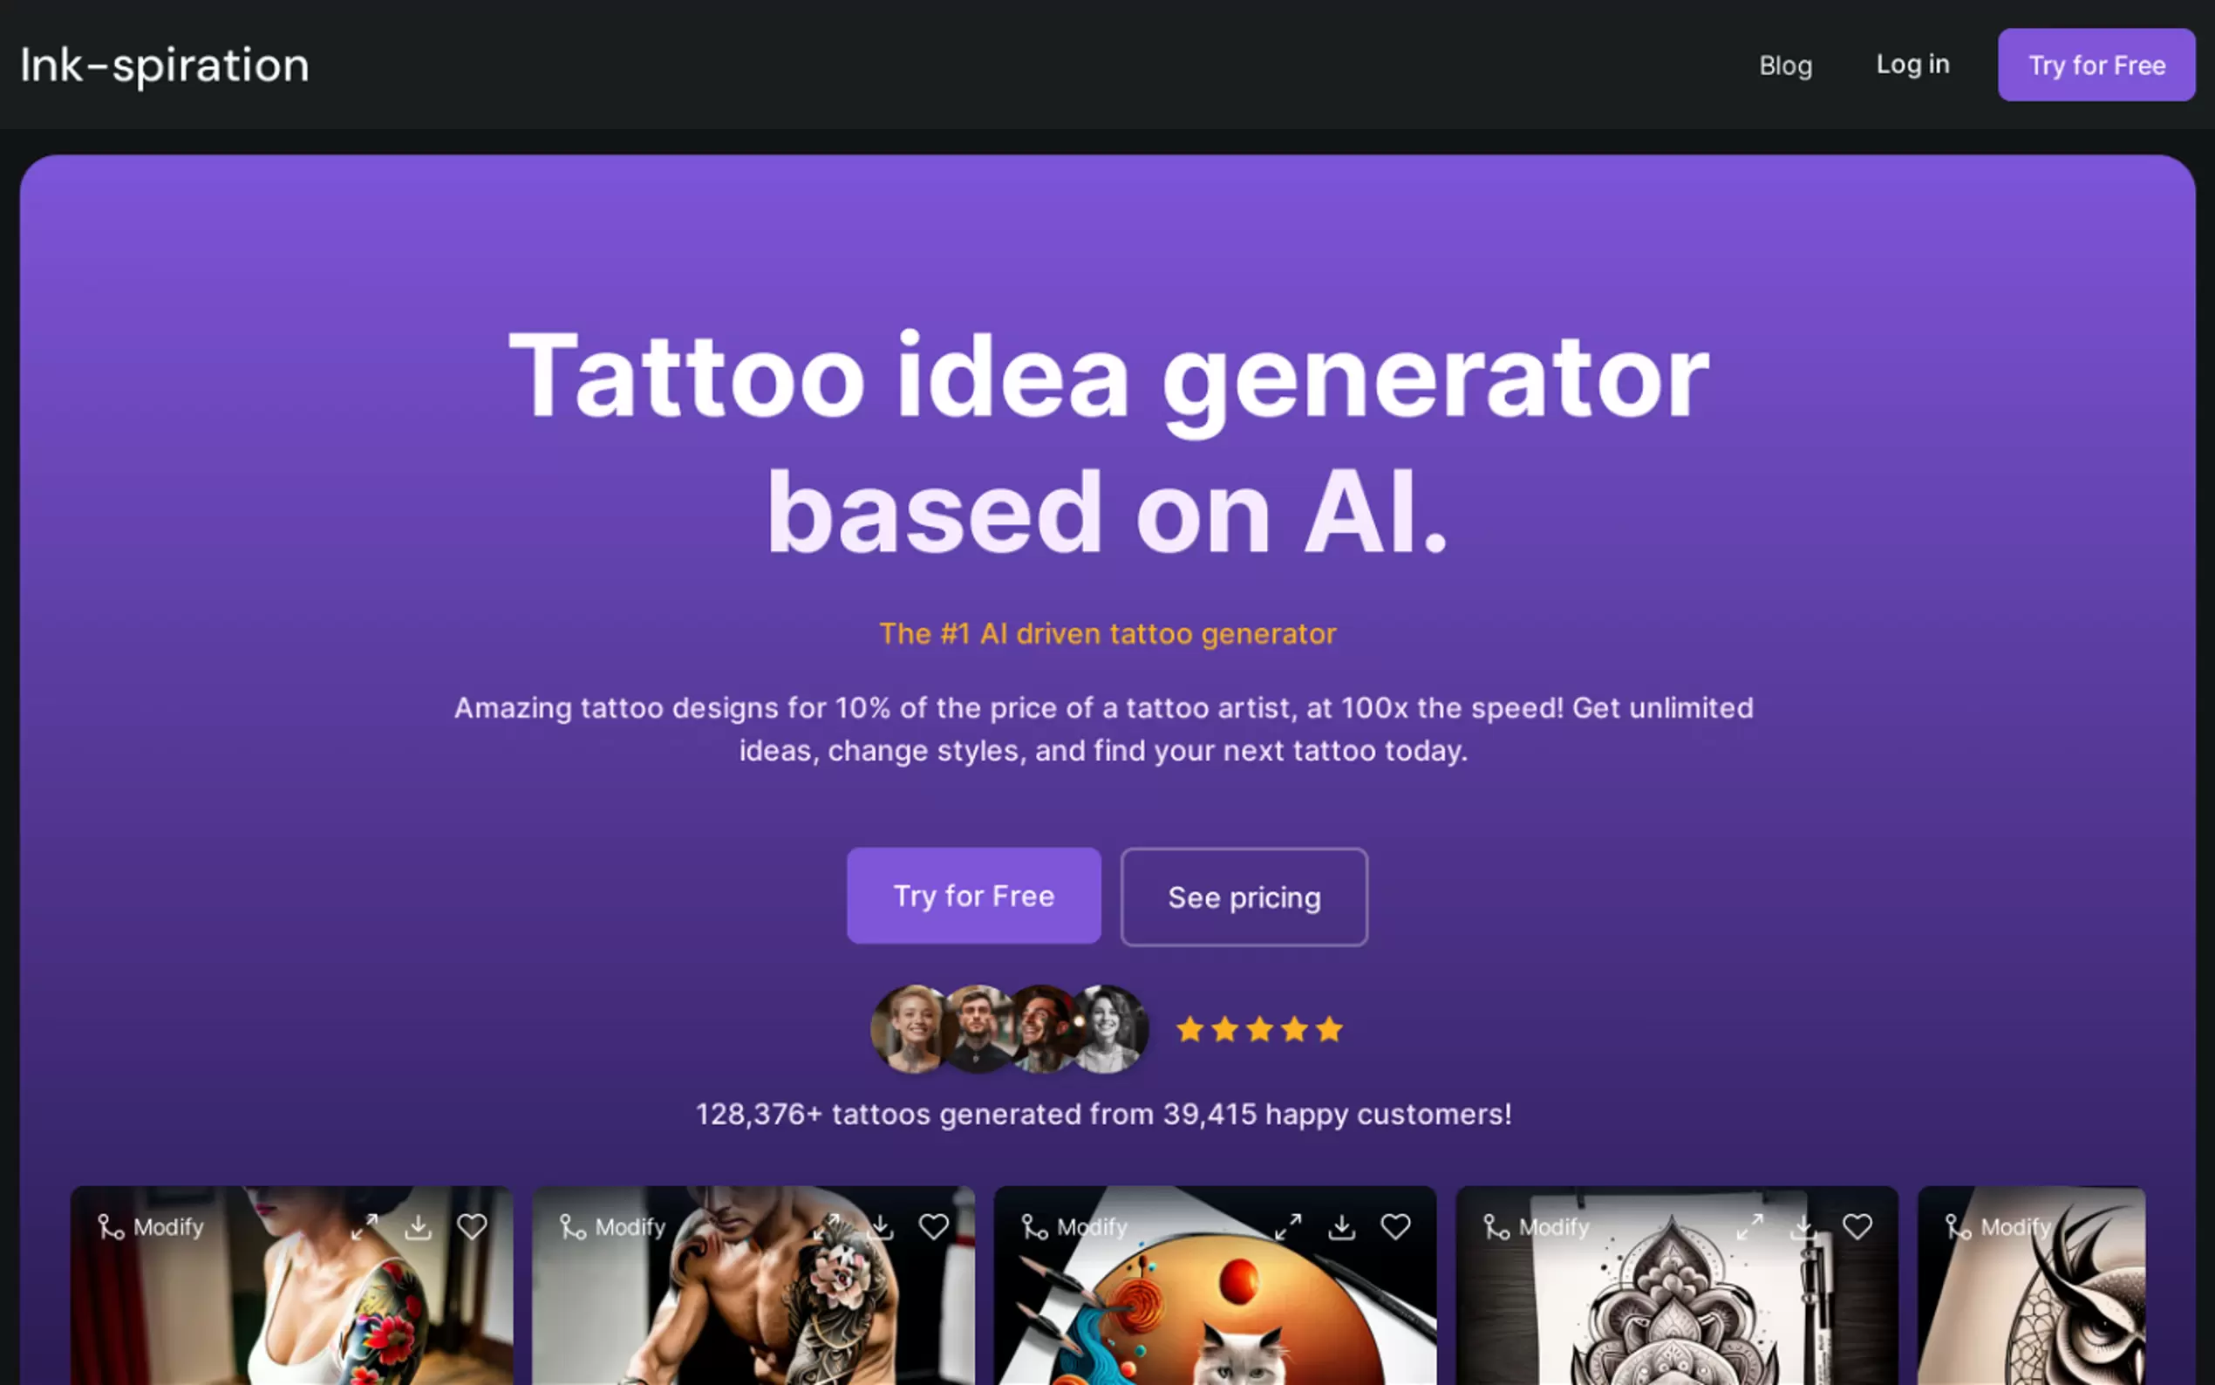This screenshot has width=2215, height=1385.
Task: Click Modify on the owl tattoo card
Action: (1997, 1226)
